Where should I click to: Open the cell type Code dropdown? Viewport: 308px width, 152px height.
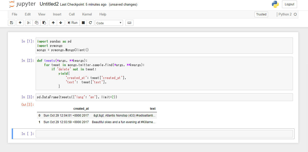pyautogui.click(x=109, y=23)
